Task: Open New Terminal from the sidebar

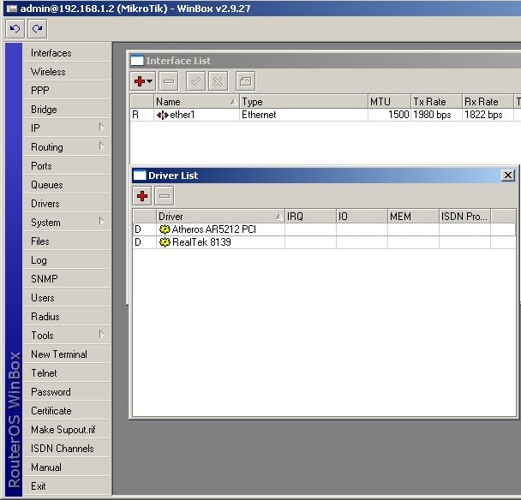Action: point(59,354)
